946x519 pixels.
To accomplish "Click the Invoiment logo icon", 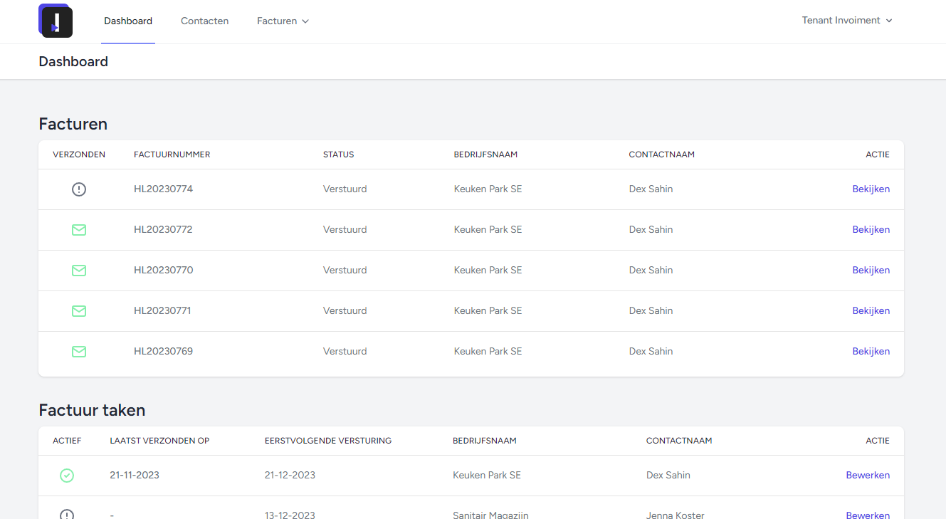I will [x=56, y=21].
